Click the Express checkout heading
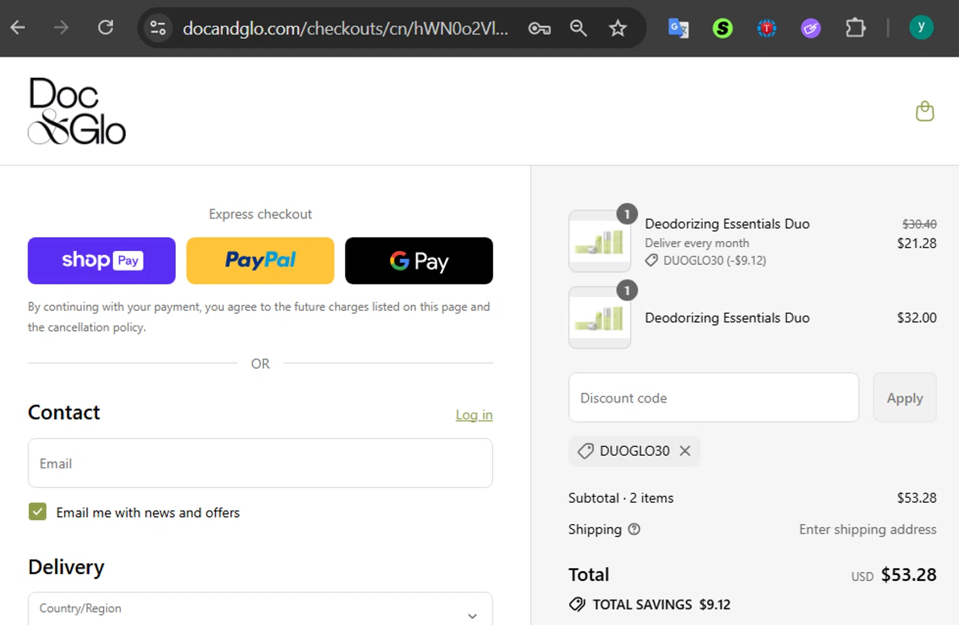This screenshot has width=959, height=625. 260,214
